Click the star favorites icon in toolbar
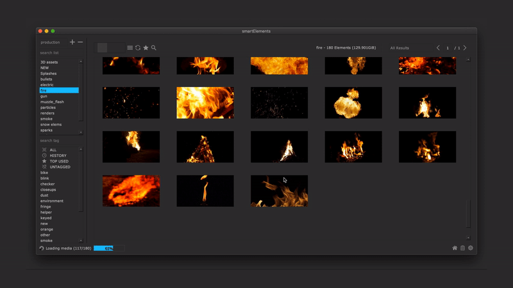513x288 pixels. (146, 48)
